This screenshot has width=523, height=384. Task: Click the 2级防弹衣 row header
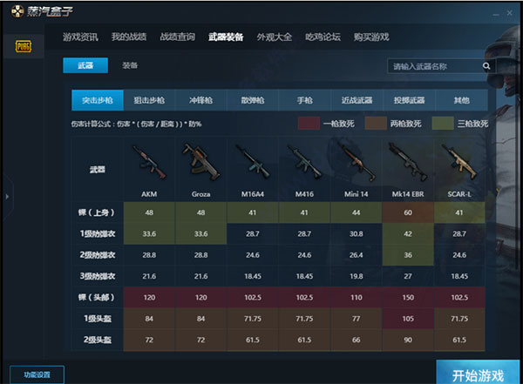tap(98, 255)
